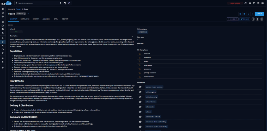Click the subscribe bell icon beside Update
267x131 pixels.
[248, 14]
